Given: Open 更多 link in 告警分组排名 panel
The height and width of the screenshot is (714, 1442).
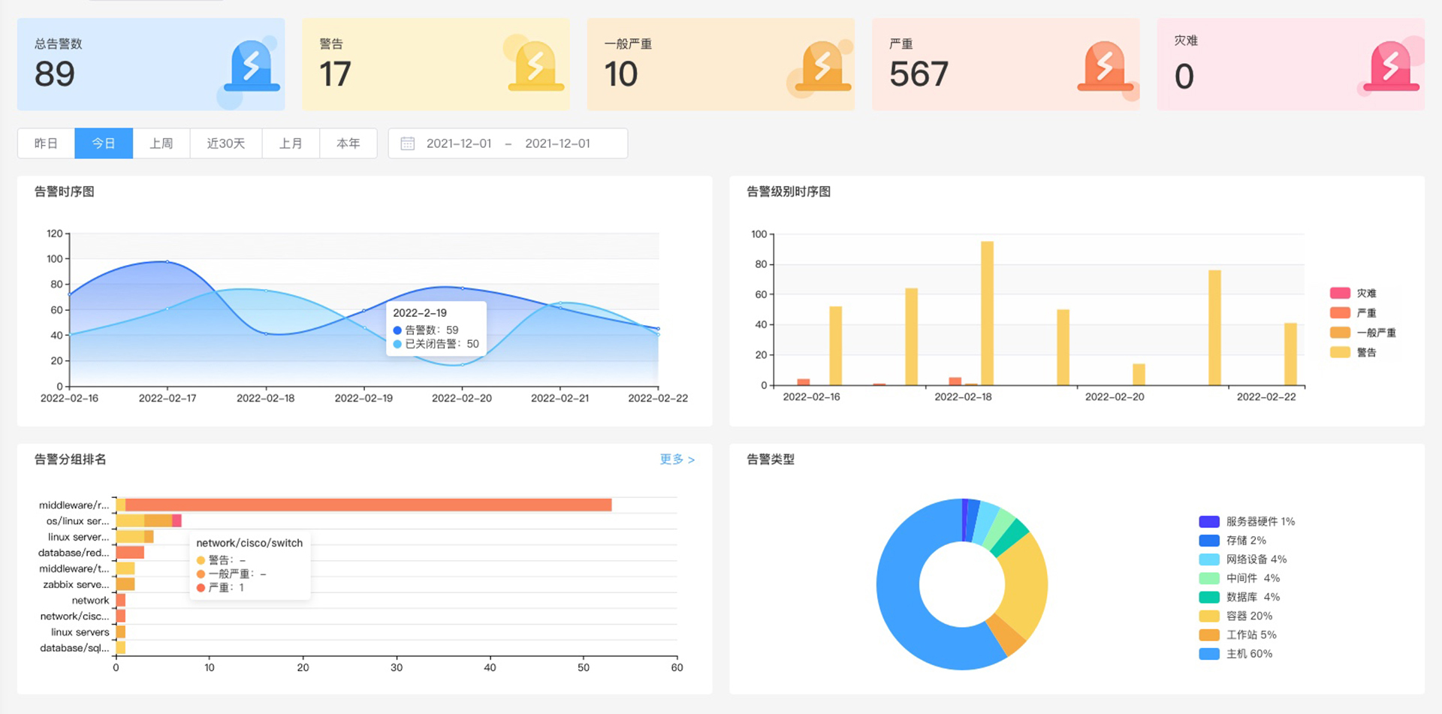Looking at the screenshot, I should [x=677, y=459].
